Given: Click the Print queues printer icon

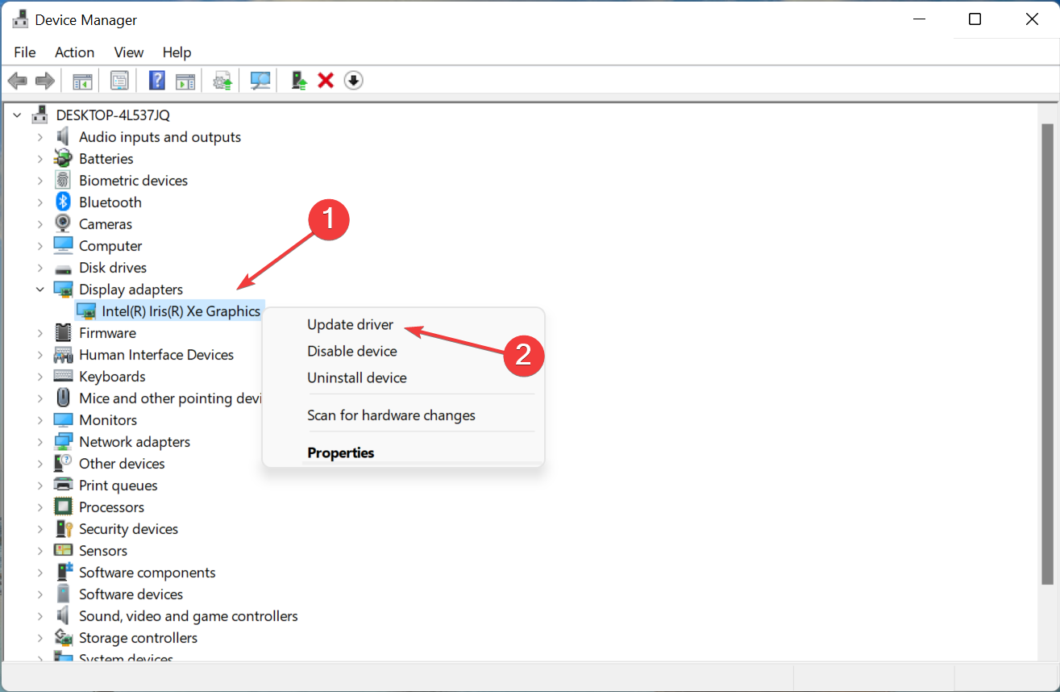Looking at the screenshot, I should tap(63, 486).
